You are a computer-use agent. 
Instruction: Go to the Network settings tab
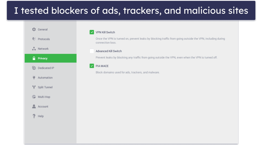(x=43, y=49)
